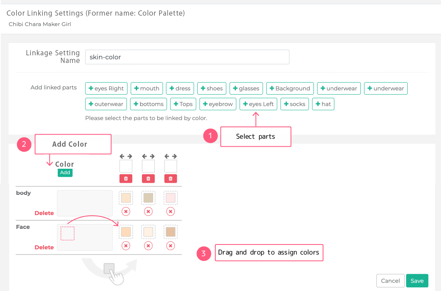Move the third color column right
This screenshot has height=291, width=441.
coord(174,156)
